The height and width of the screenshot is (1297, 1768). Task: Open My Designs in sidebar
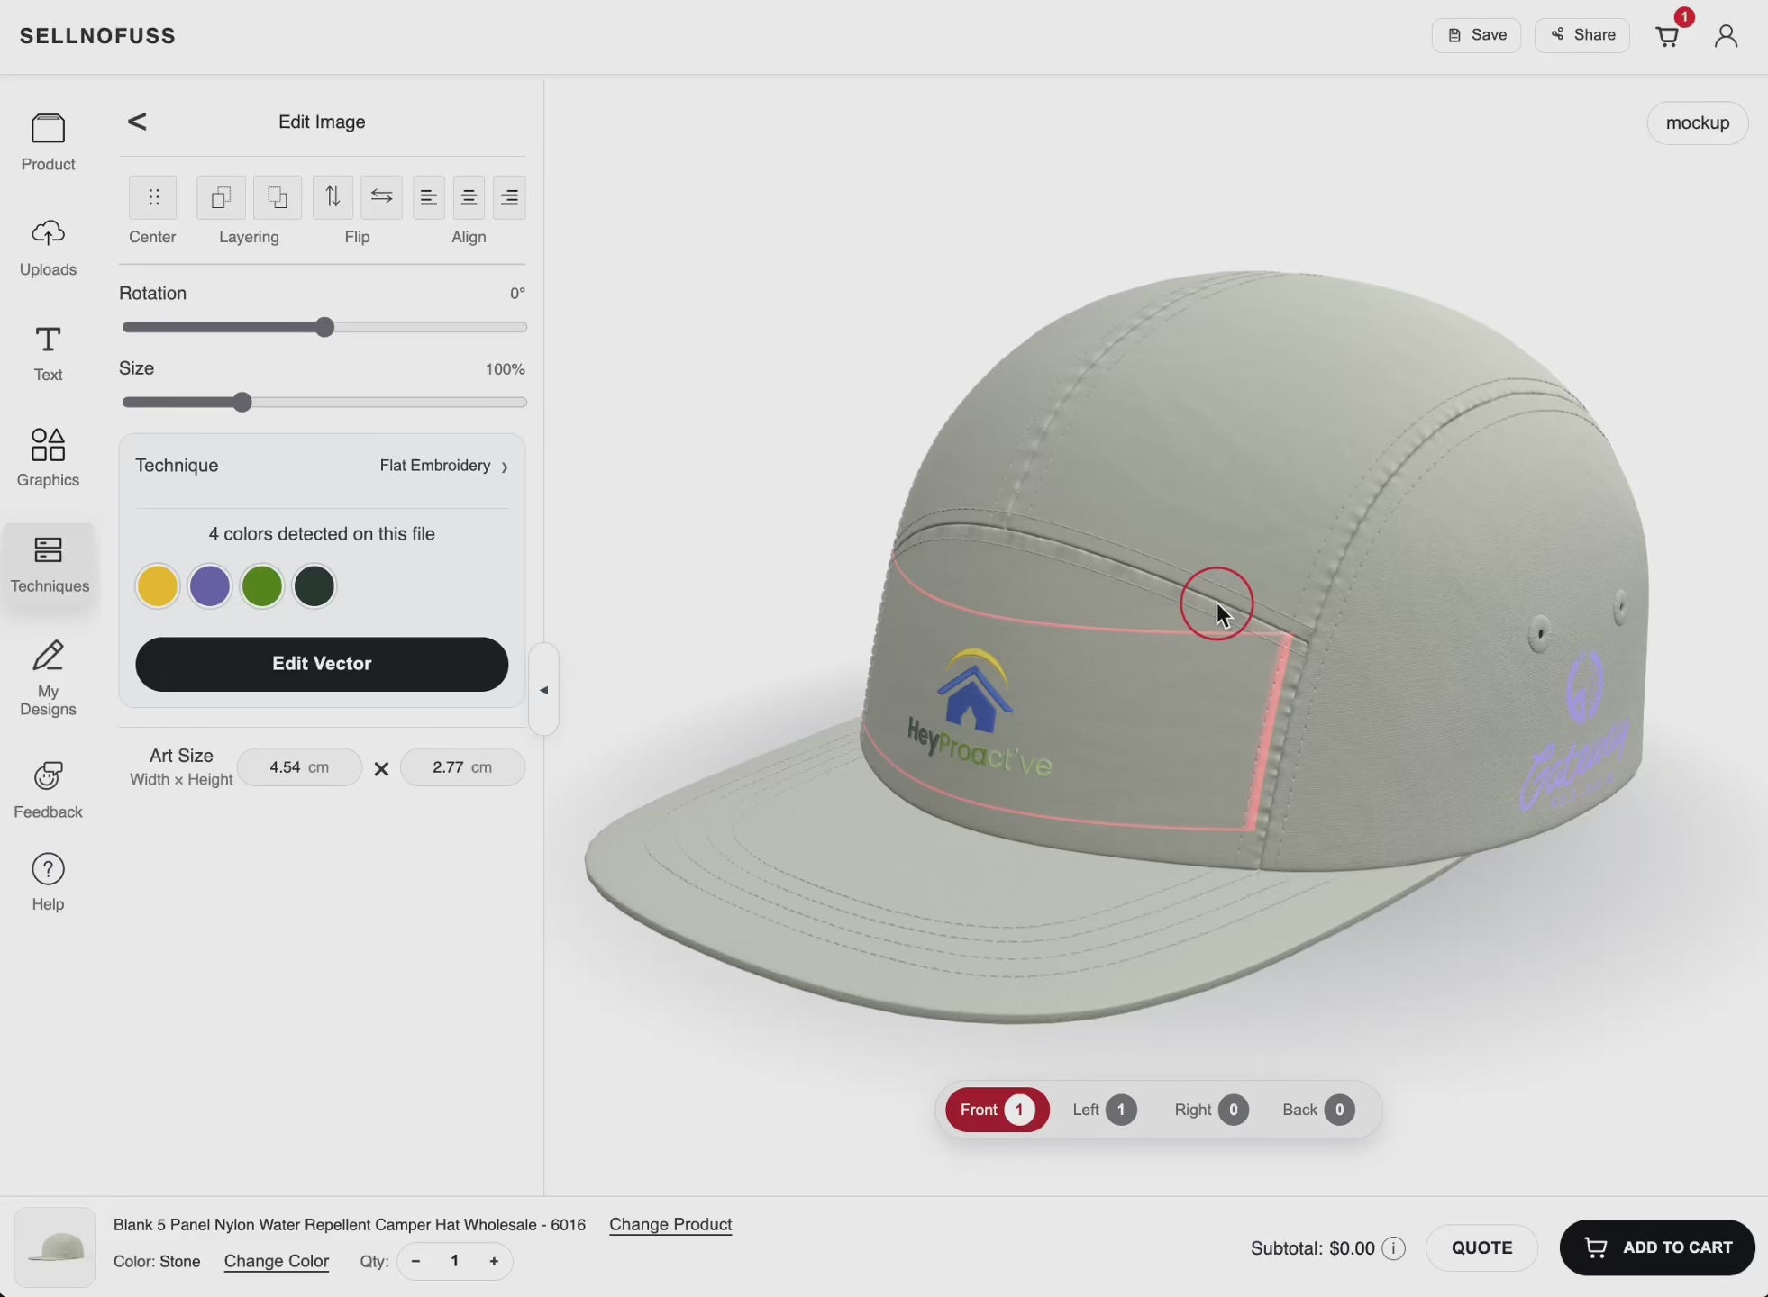[x=48, y=677]
